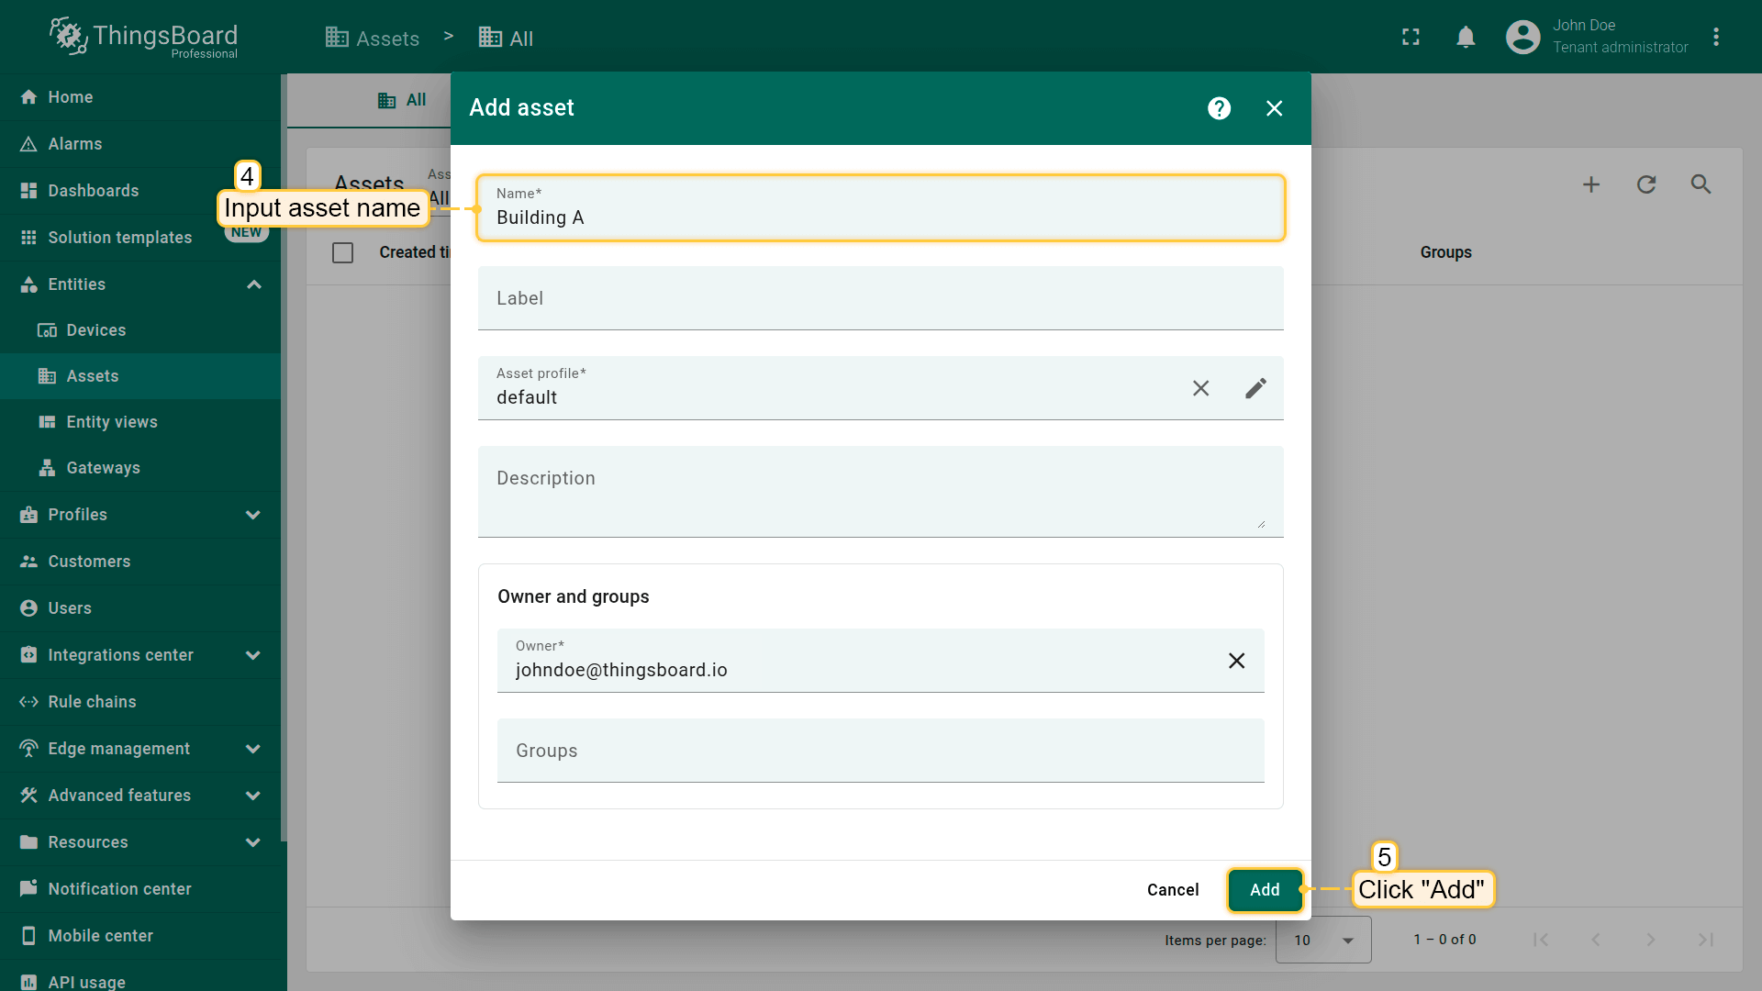The height and width of the screenshot is (991, 1762).
Task: Open items per page dropdown
Action: coord(1323,940)
